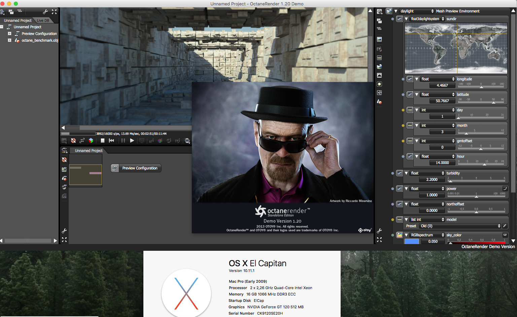
Task: Click the render region lens icon
Action: coord(187,141)
